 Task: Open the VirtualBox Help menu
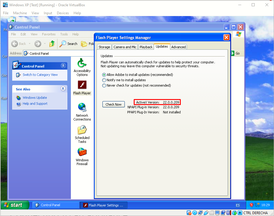click(x=77, y=13)
